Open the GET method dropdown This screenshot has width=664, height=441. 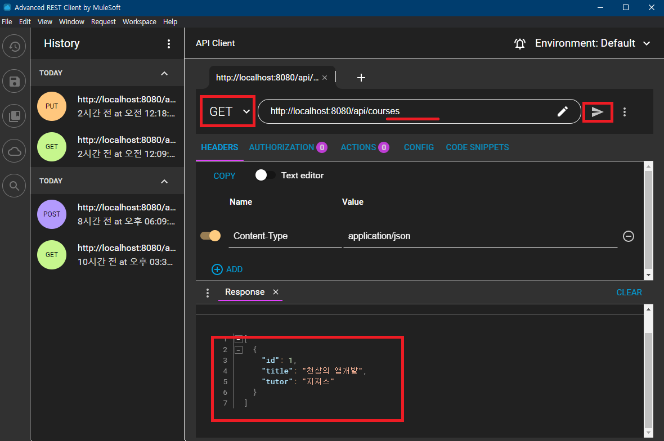click(228, 111)
